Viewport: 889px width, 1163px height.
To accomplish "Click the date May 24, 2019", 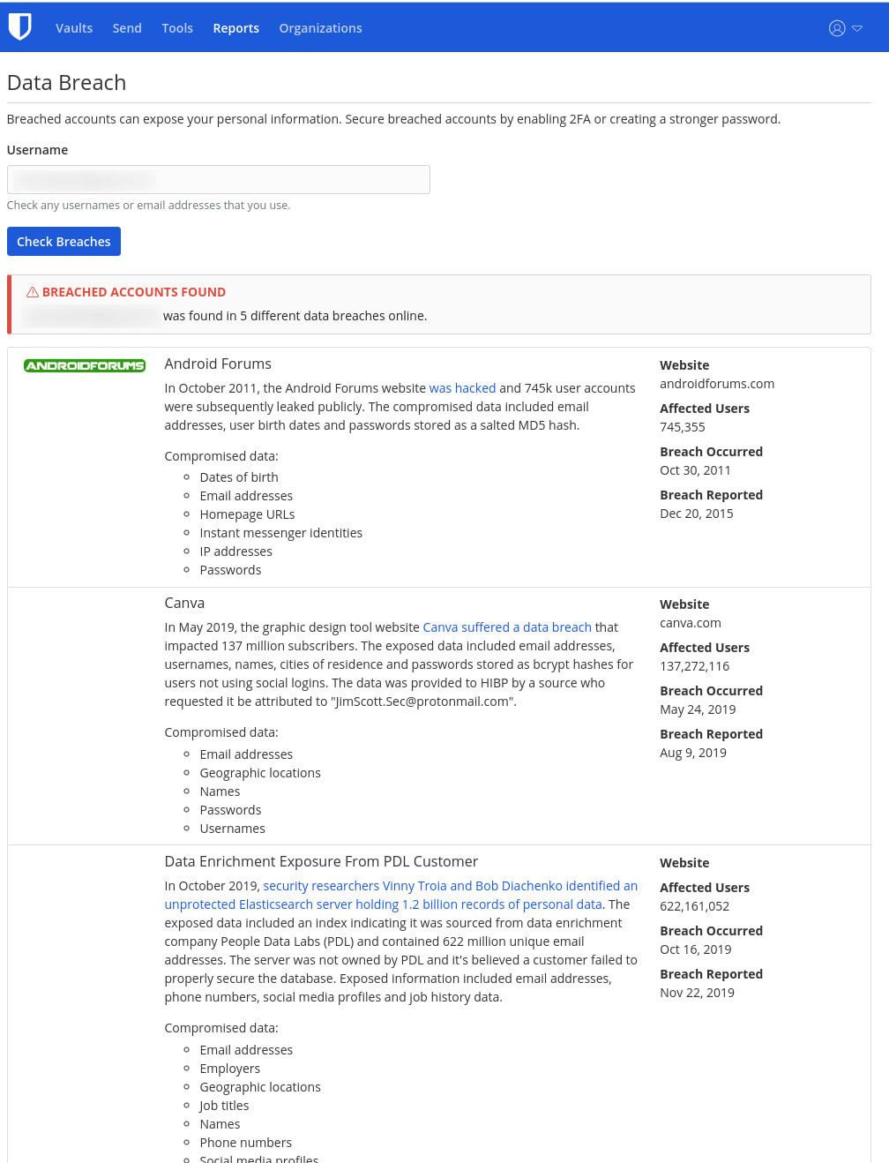I will pyautogui.click(x=698, y=709).
